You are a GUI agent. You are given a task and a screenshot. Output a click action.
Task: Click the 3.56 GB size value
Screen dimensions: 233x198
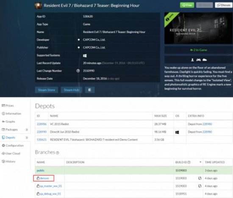159,140
